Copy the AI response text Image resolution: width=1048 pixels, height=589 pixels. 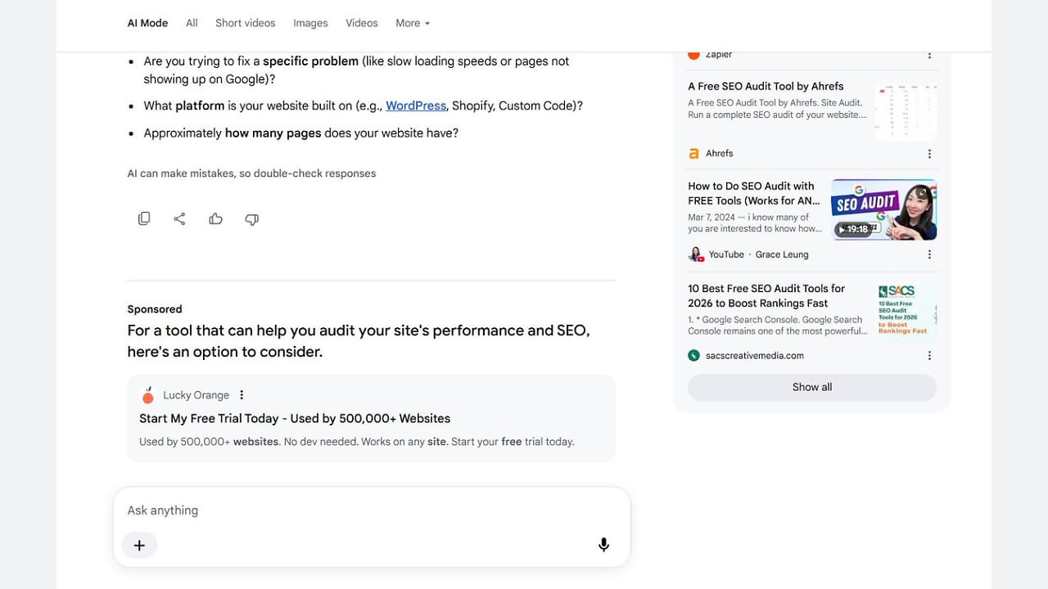(144, 218)
